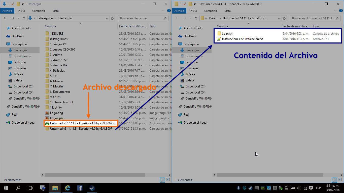Switch Unturned window to large icons view
The width and height of the screenshot is (344, 193).
[339, 180]
